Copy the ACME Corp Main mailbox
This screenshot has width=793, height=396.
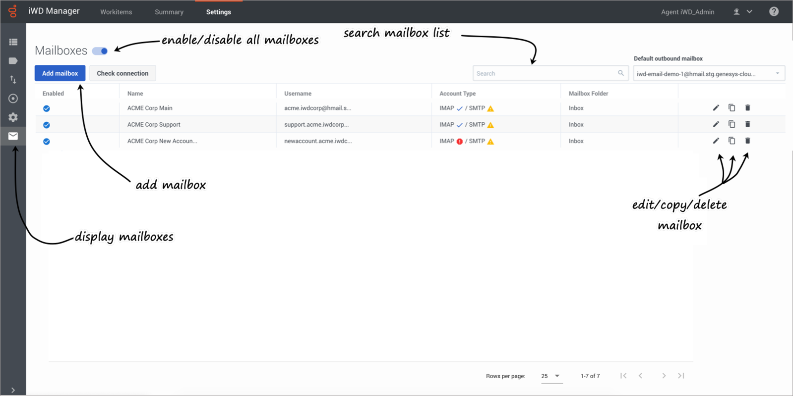click(x=732, y=107)
